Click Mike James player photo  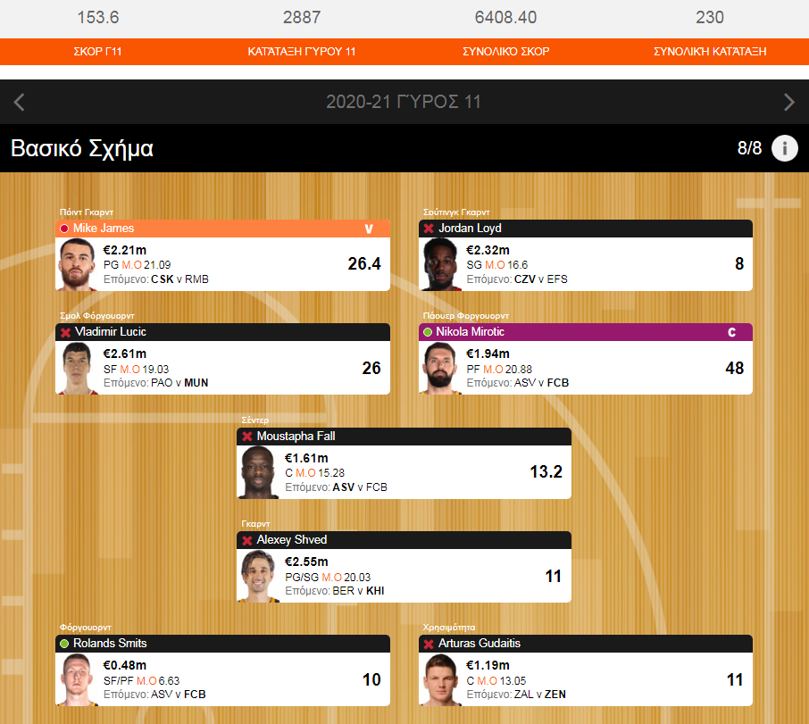[77, 264]
